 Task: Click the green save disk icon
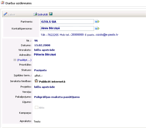click(x=51, y=14)
